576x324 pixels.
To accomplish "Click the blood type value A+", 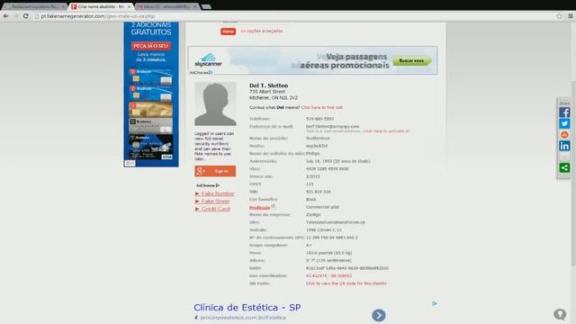I will pos(309,246).
